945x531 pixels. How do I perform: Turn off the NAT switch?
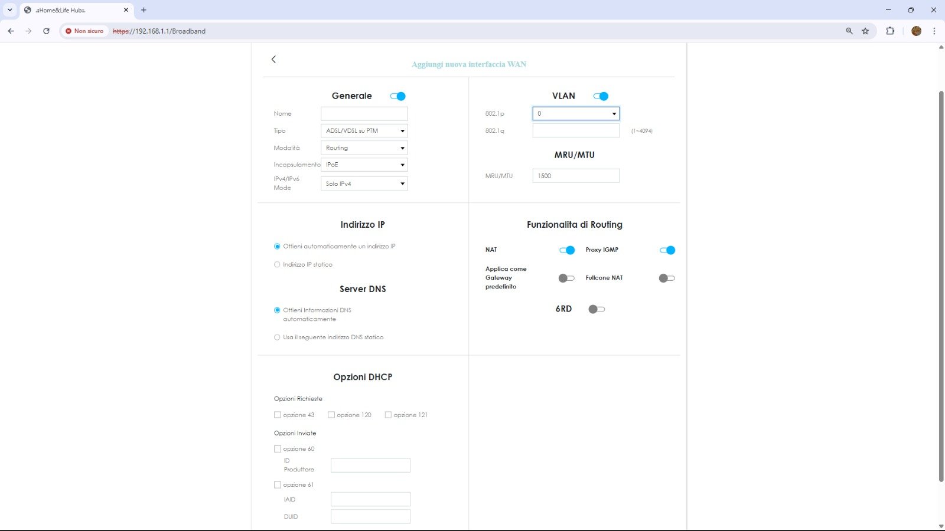(x=566, y=250)
